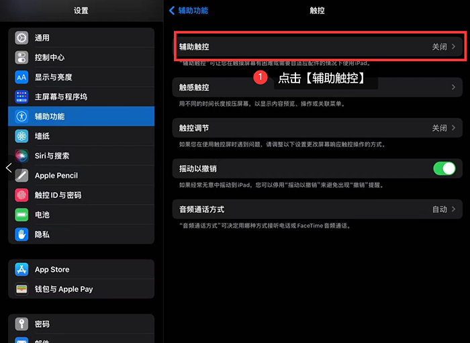Click the 钱包与Apple Pay wallet icon

[x=21, y=289]
